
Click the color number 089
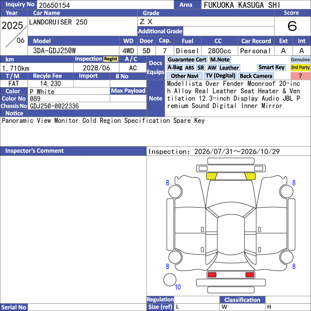[35, 99]
